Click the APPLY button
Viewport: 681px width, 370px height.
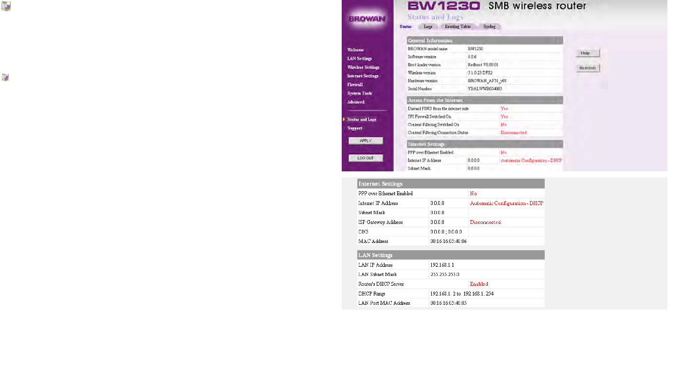point(366,141)
